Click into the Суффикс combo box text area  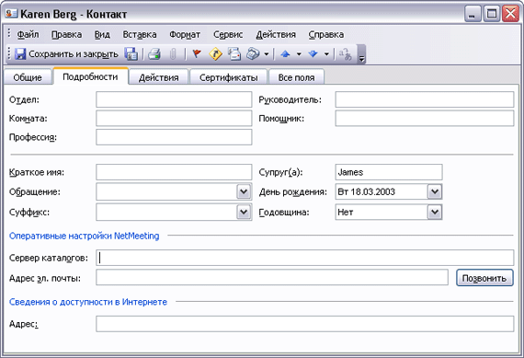(x=166, y=212)
